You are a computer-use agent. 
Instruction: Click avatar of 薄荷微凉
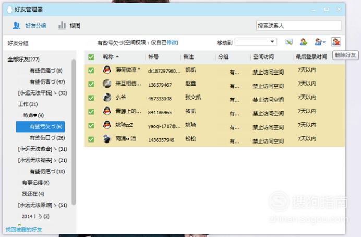point(107,69)
